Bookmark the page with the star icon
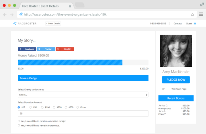This screenshot has height=134, width=206. pyautogui.click(x=192, y=14)
